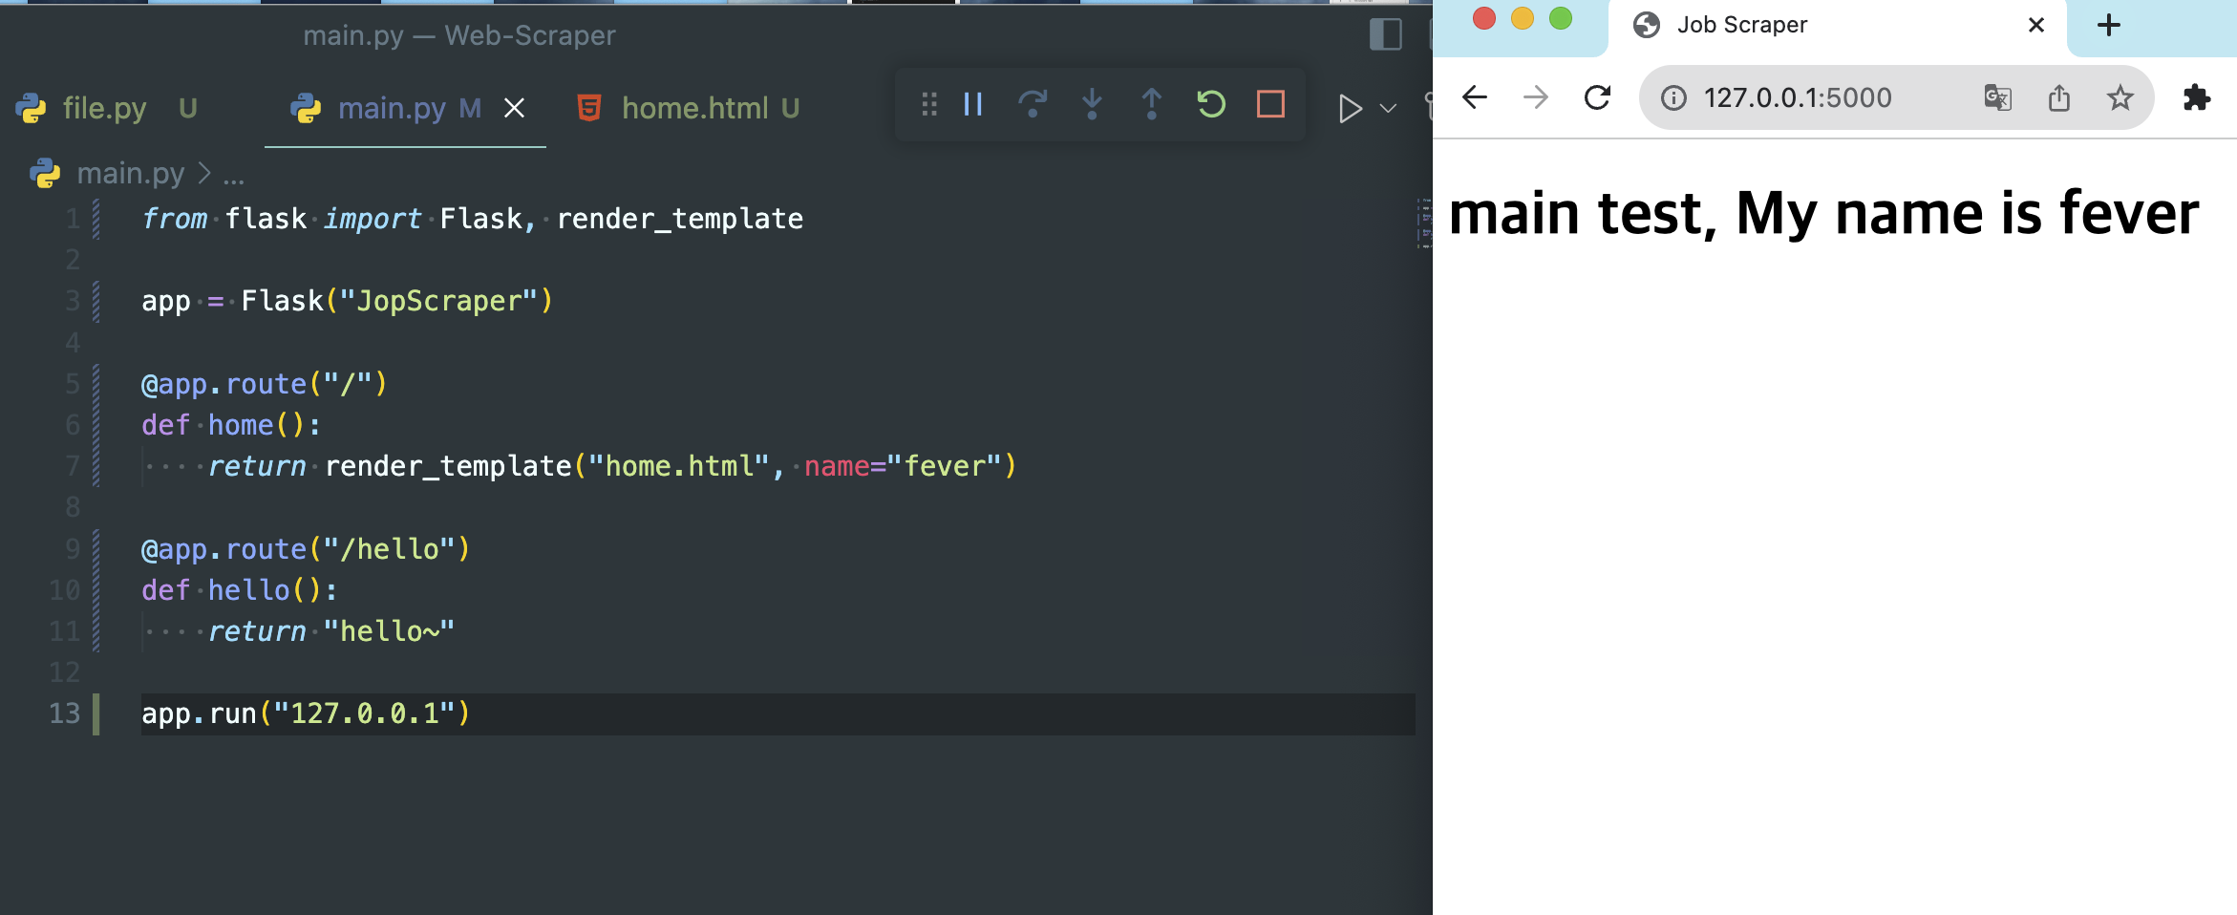Toggle the sidebar layout icon
Image resolution: width=2237 pixels, height=915 pixels.
[x=1386, y=34]
